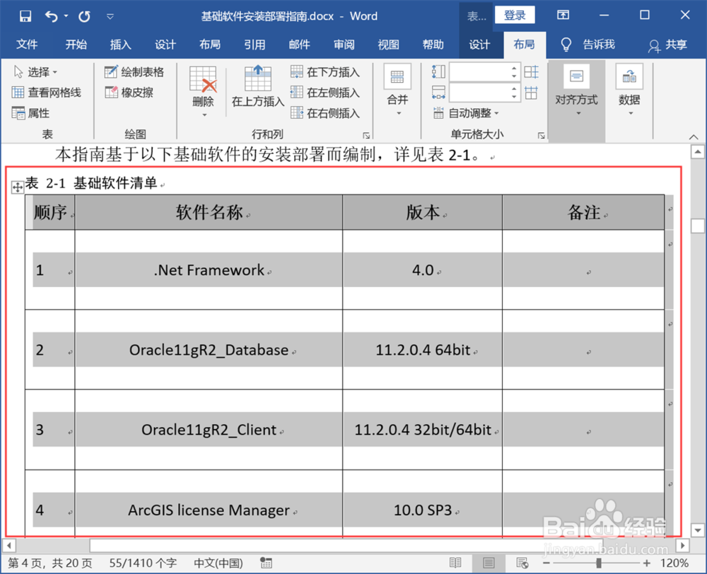Viewport: 707px width, 574px height.
Task: Click the distribute rows icon
Action: [x=531, y=72]
